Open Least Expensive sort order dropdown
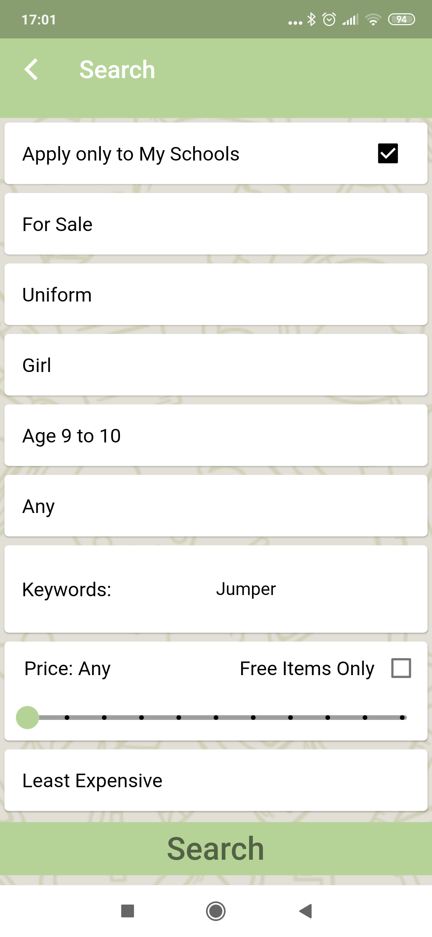Viewport: 432px width, 937px height. 216,780
